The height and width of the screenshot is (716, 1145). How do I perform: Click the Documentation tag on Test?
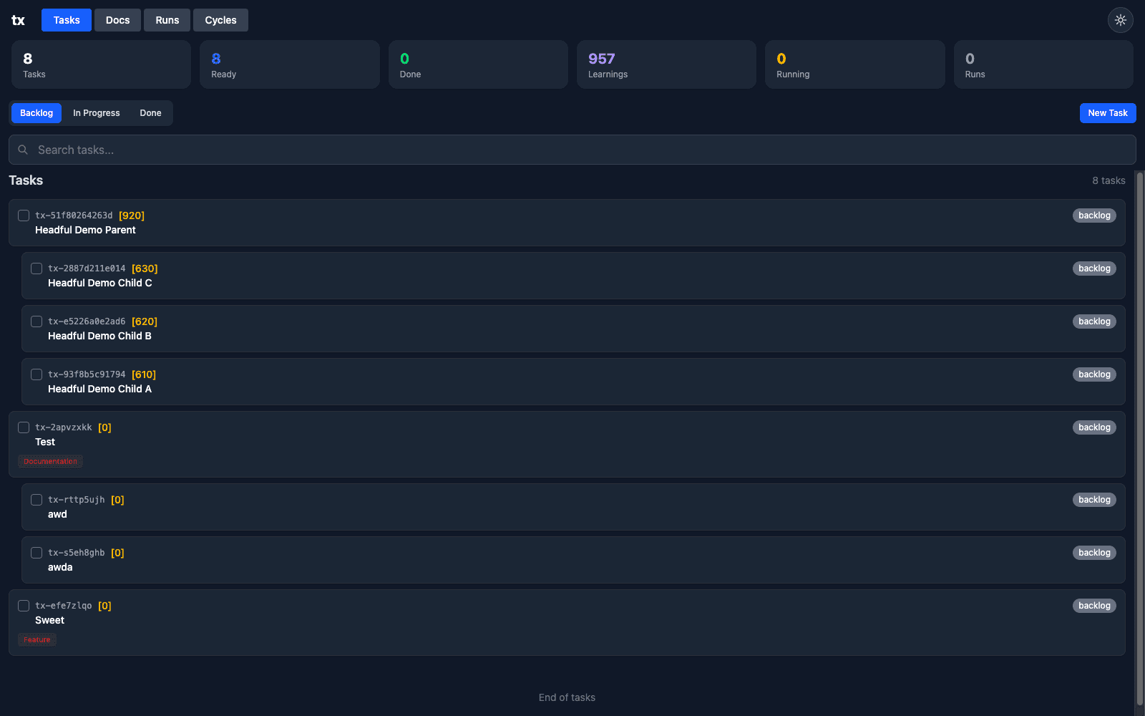coord(50,461)
